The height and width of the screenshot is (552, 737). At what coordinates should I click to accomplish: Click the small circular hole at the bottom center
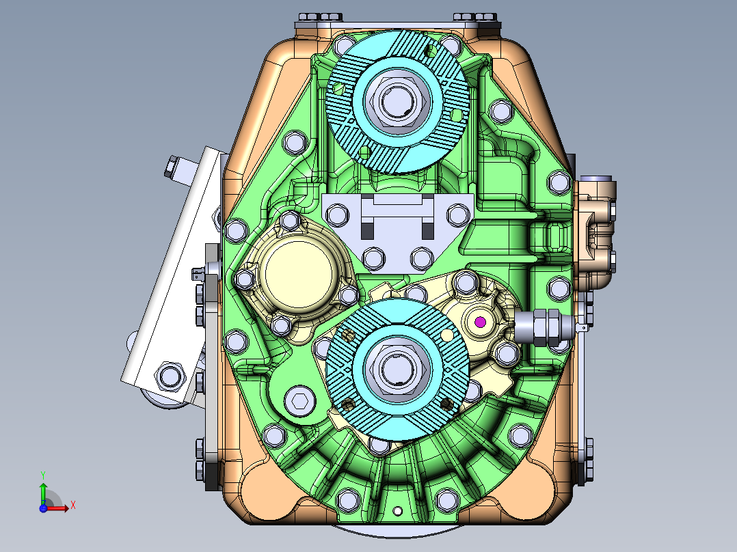397,510
